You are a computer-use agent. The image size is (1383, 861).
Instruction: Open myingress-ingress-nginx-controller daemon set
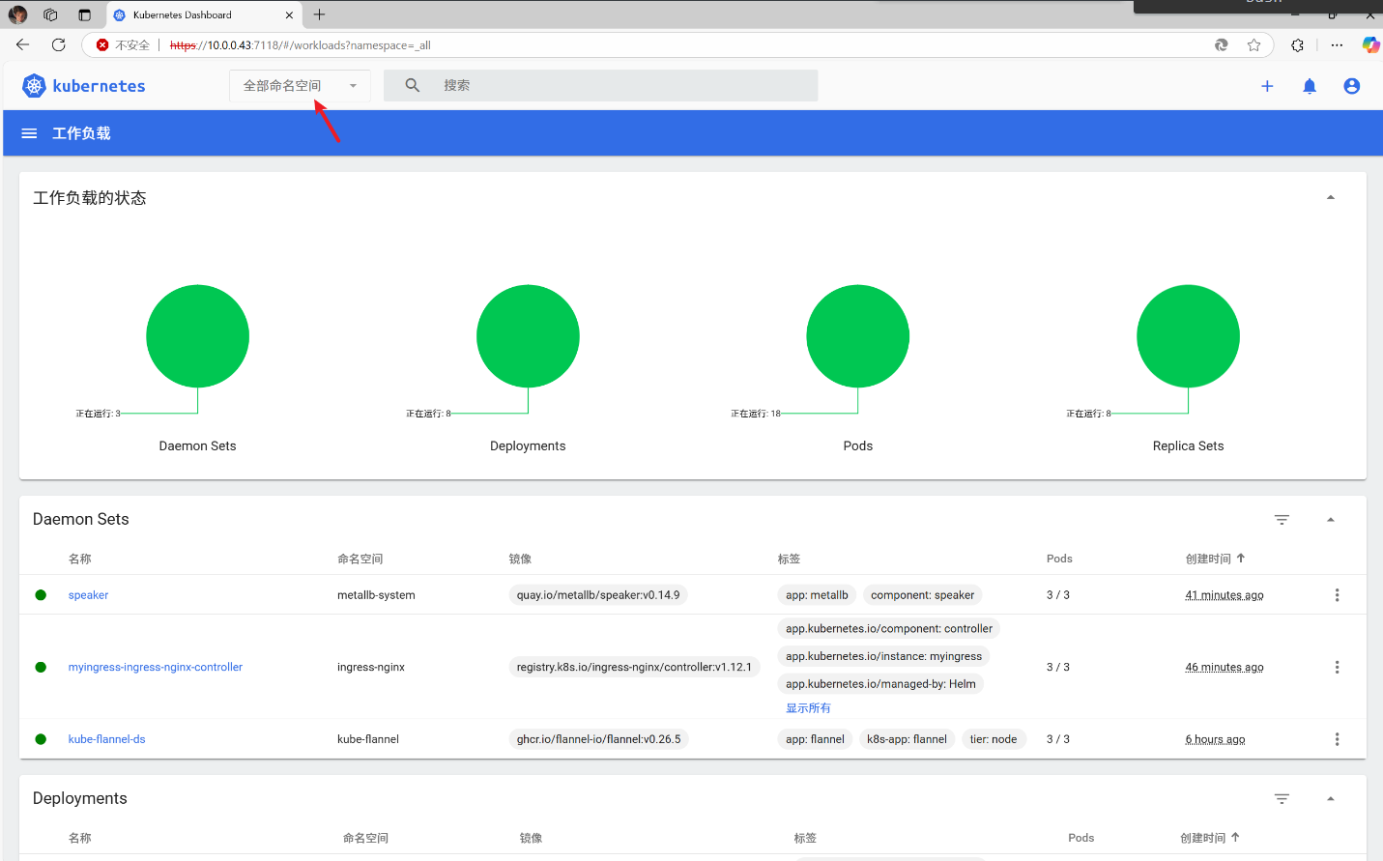[x=156, y=667]
